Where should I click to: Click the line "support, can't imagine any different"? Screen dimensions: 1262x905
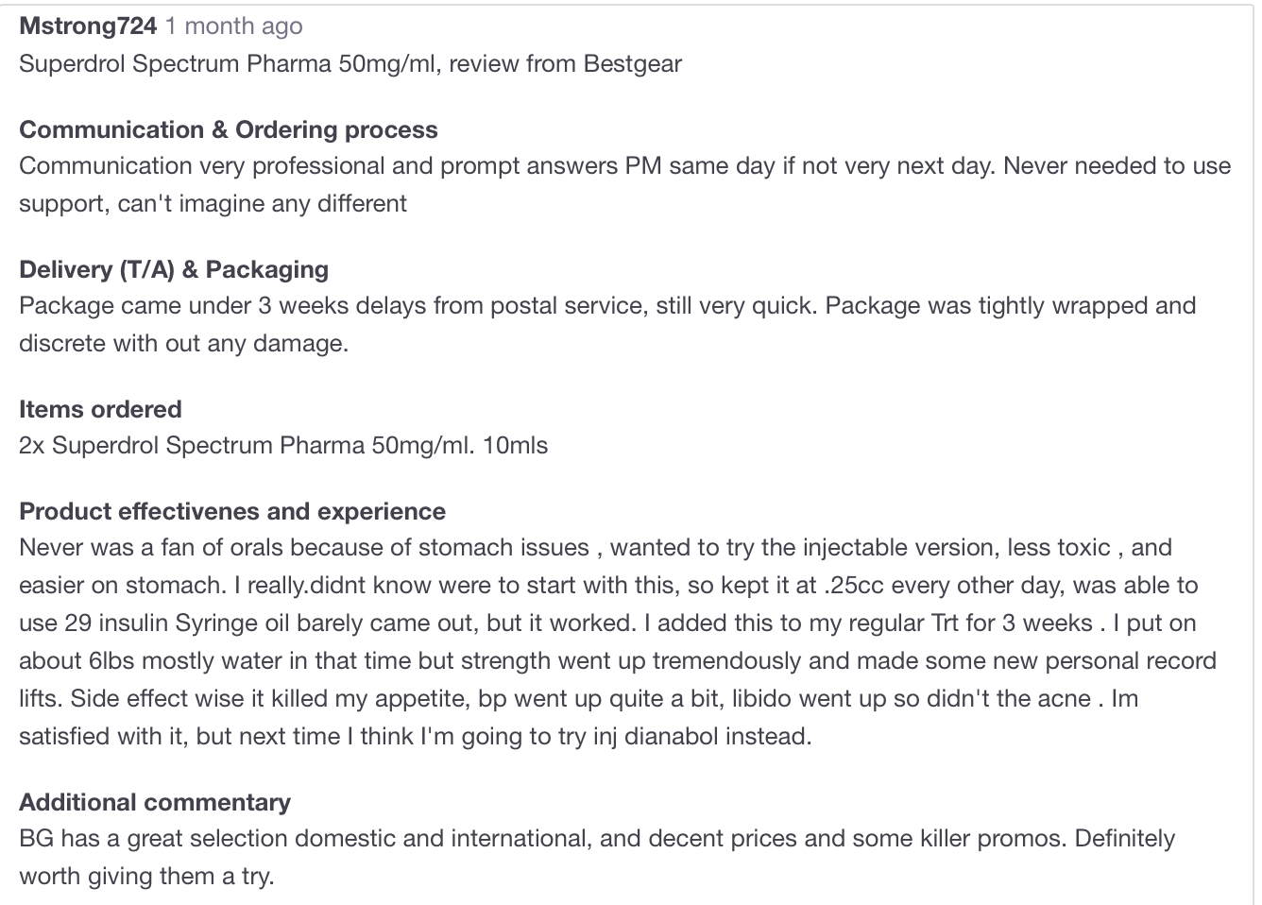coord(213,203)
